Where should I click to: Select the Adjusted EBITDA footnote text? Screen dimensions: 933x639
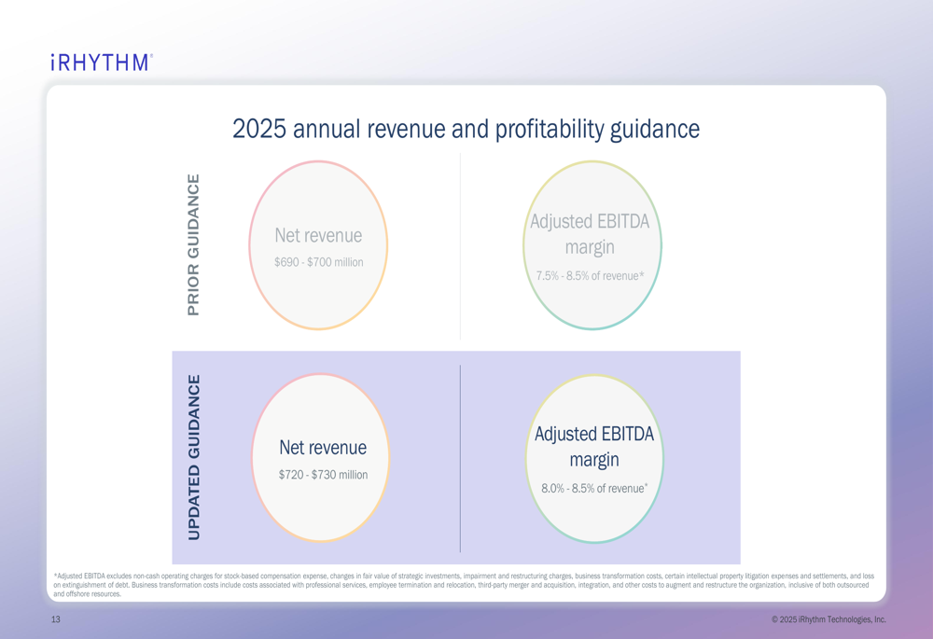(464, 585)
